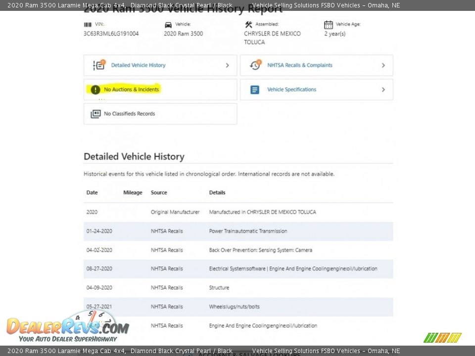Click the 08-27-2020 date cell
Image resolution: width=475 pixels, height=356 pixels.
pyautogui.click(x=99, y=268)
